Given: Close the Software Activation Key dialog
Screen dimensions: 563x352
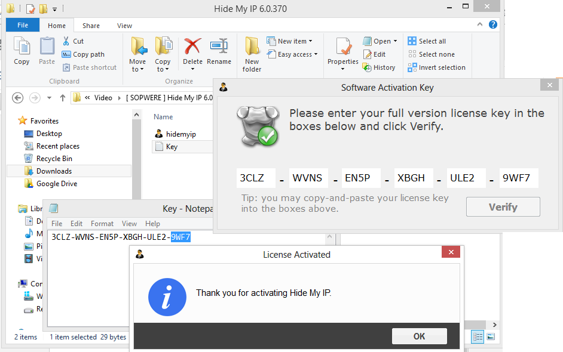Looking at the screenshot, I should tap(550, 85).
